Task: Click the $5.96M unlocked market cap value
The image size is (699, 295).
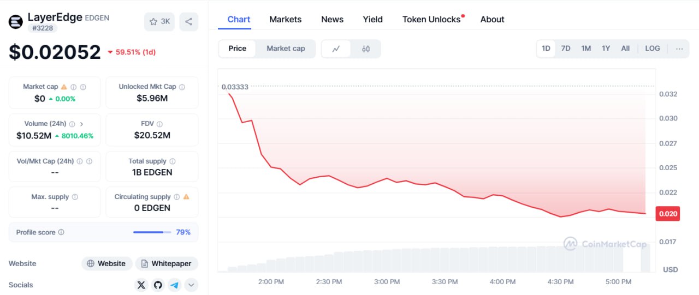Action: [x=152, y=98]
